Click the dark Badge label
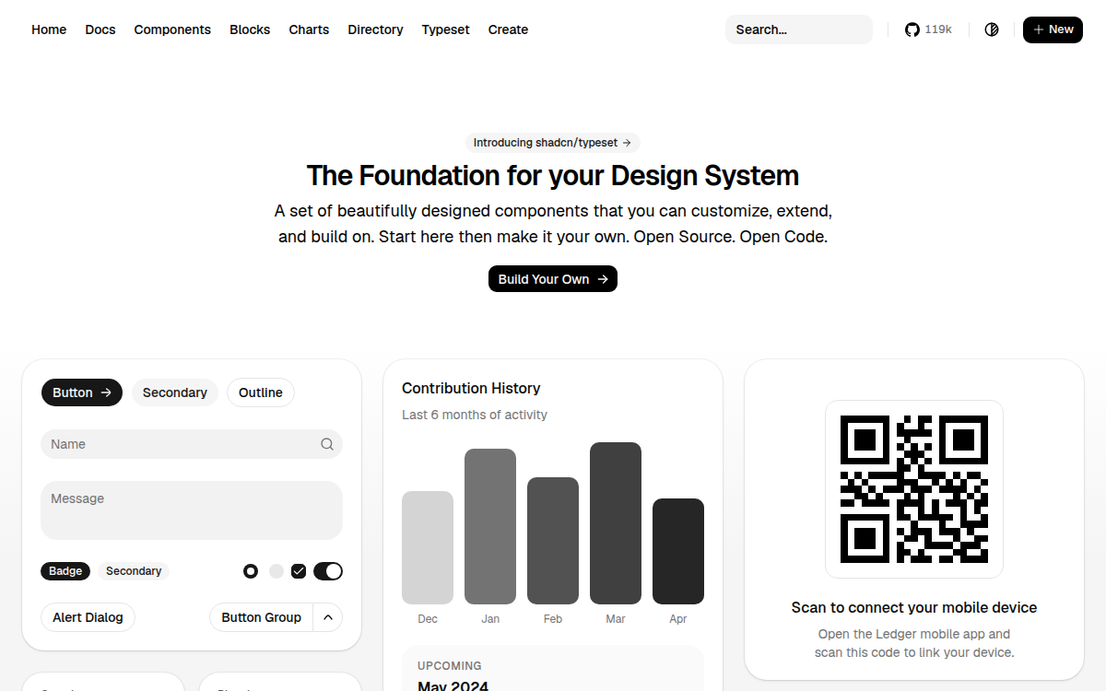The width and height of the screenshot is (1106, 691). coord(65,571)
